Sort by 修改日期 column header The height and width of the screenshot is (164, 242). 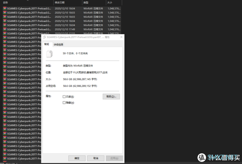pos(60,2)
